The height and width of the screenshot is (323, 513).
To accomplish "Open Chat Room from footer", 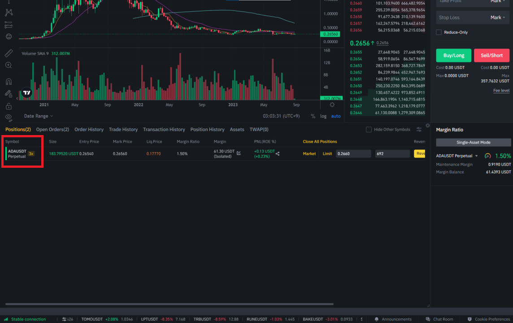I will pos(439,319).
